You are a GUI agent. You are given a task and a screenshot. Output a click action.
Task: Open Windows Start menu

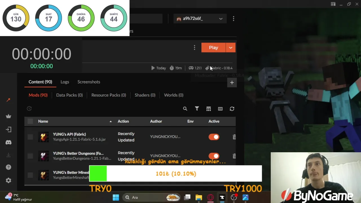click(116, 197)
